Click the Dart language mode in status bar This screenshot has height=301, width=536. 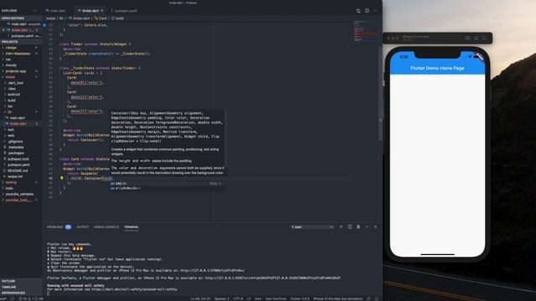pos(258,299)
